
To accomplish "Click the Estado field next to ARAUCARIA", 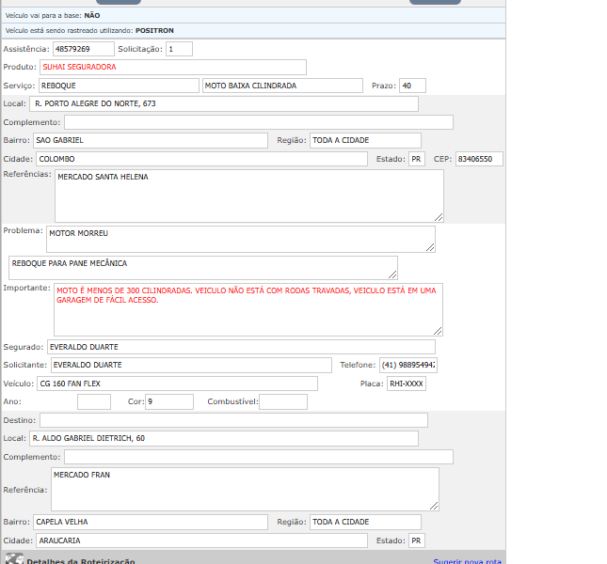I will (417, 540).
